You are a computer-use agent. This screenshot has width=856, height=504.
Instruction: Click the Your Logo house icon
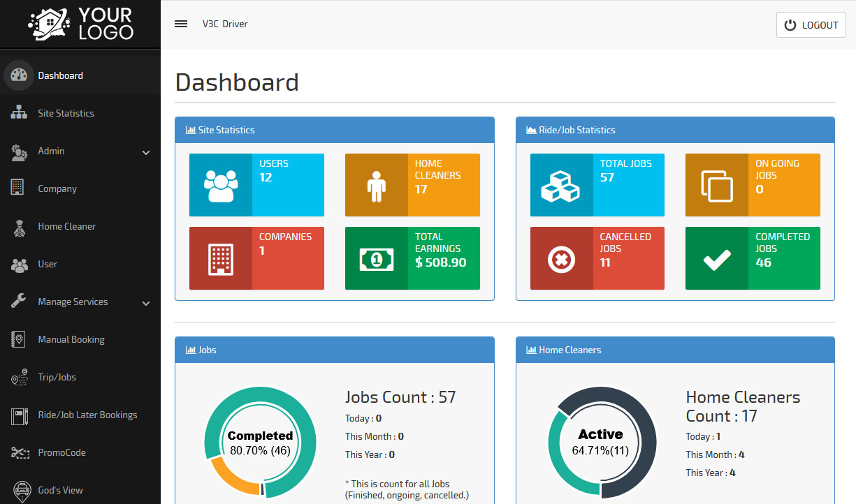49,24
